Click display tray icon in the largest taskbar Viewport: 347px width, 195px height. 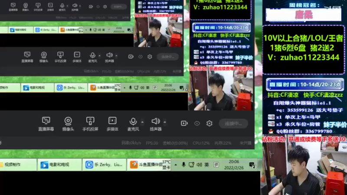[191, 165]
